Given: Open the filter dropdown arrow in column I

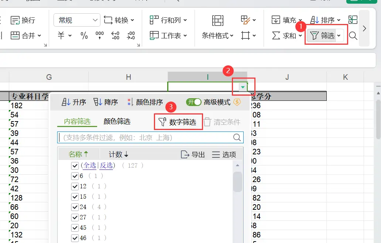Looking at the screenshot, I should pyautogui.click(x=243, y=87).
